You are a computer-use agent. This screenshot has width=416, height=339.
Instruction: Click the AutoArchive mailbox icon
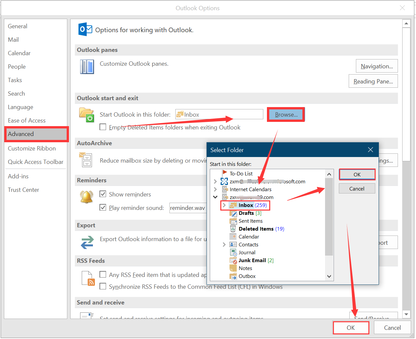click(86, 161)
